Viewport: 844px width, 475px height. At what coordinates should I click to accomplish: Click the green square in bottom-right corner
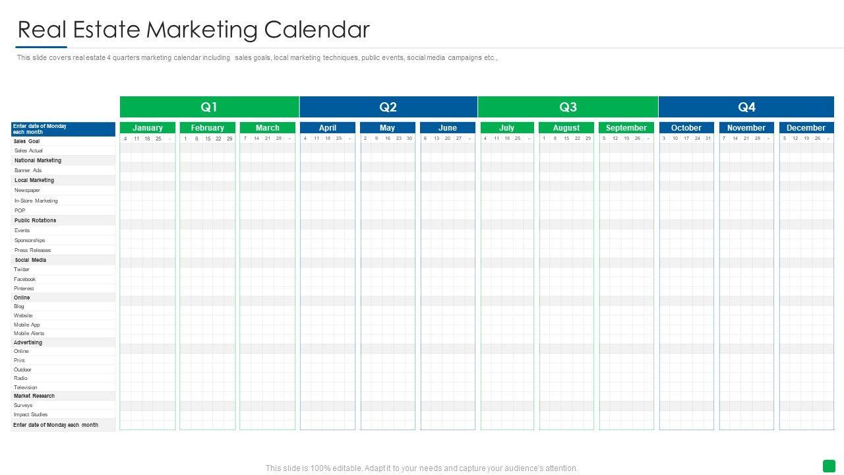[x=829, y=466]
